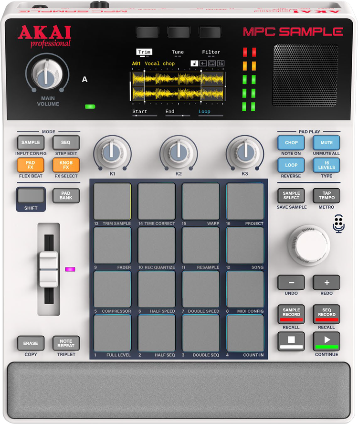Hit pad 1 FULL LEVEL
The width and height of the screenshot is (358, 424).
(x=112, y=333)
